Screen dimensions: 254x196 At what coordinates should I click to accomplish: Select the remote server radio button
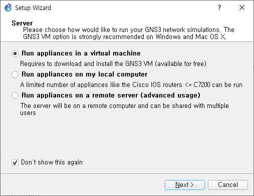[15, 95]
